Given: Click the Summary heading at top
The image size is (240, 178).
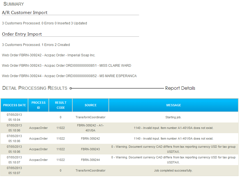Looking at the screenshot, I should (13, 4).
